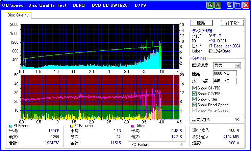Screen dimensions: 251x151
Task: Click the 終了位置 field 4451 MB
Action: tap(225, 81)
